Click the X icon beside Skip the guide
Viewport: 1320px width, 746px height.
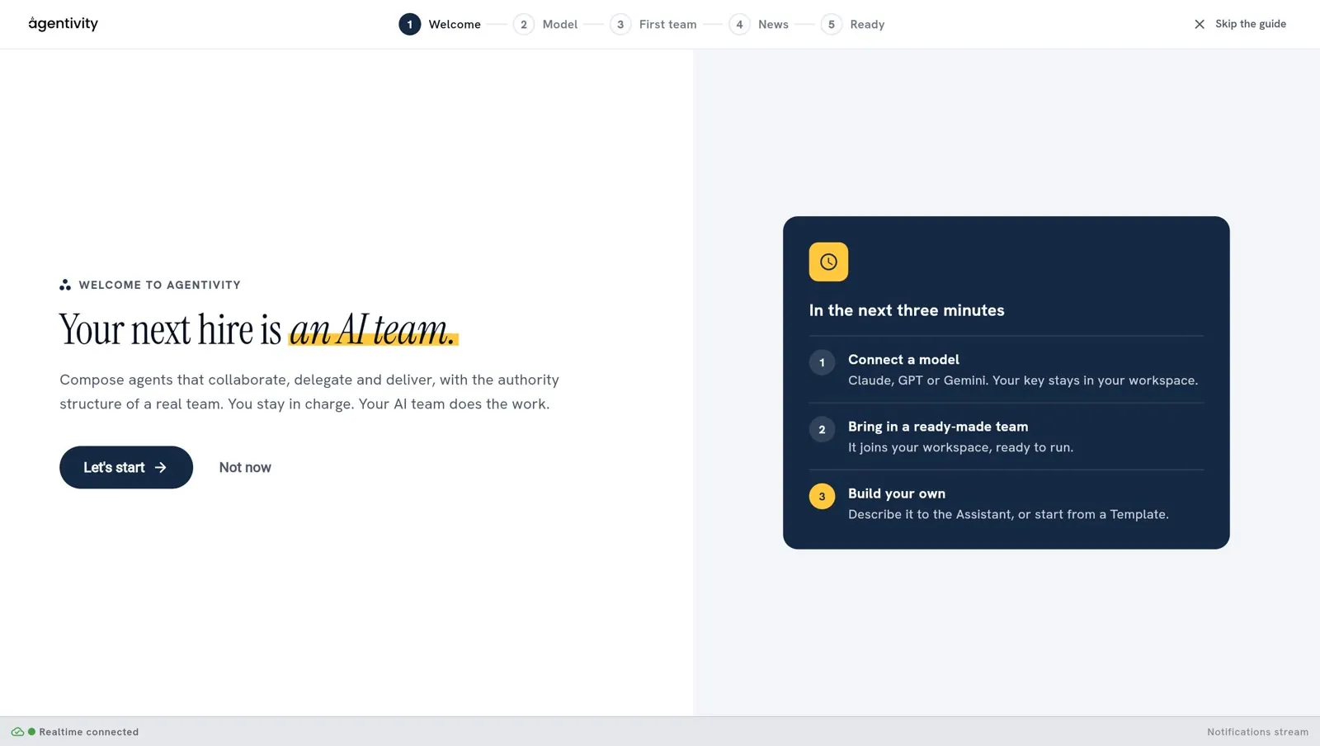1200,24
